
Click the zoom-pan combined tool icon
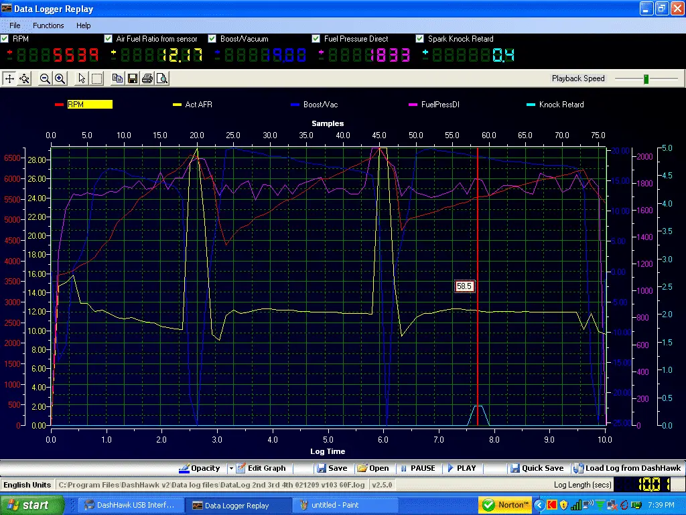(x=25, y=78)
